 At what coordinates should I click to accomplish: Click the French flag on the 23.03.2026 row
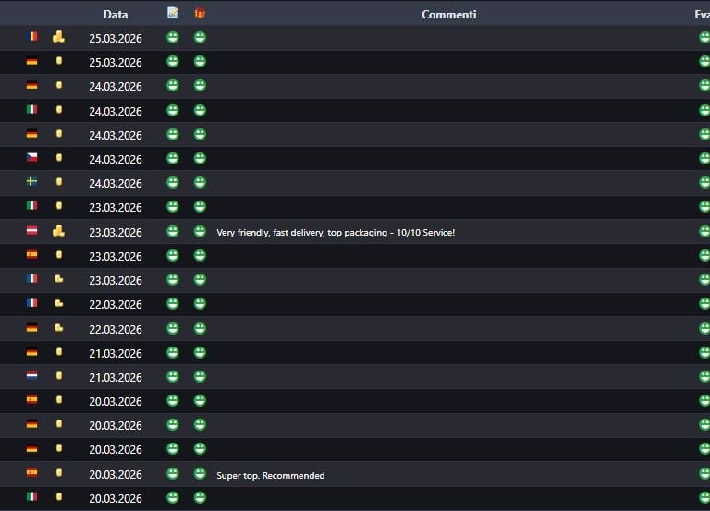(x=31, y=279)
